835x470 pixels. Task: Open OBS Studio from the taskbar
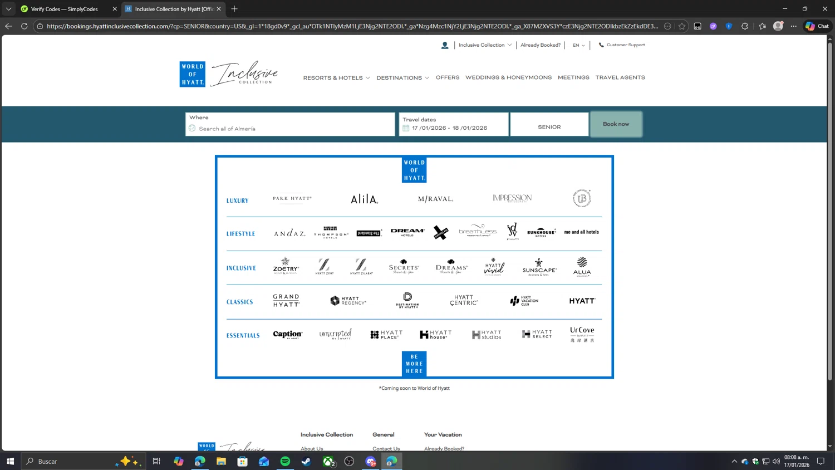click(349, 461)
